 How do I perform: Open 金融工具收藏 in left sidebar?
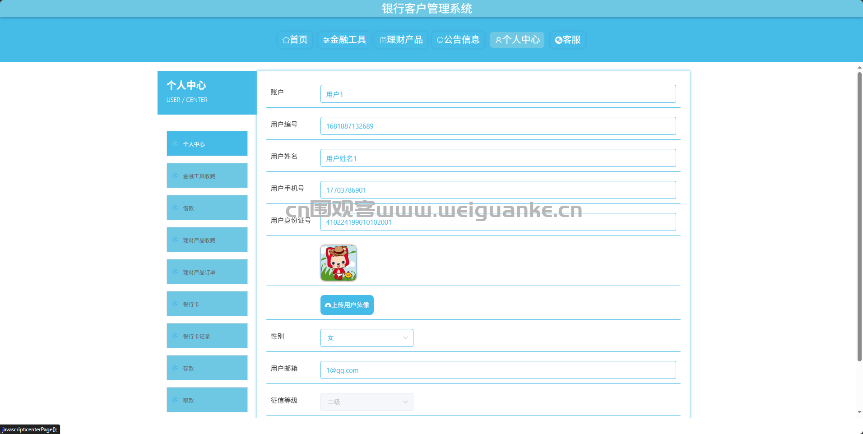click(x=207, y=175)
